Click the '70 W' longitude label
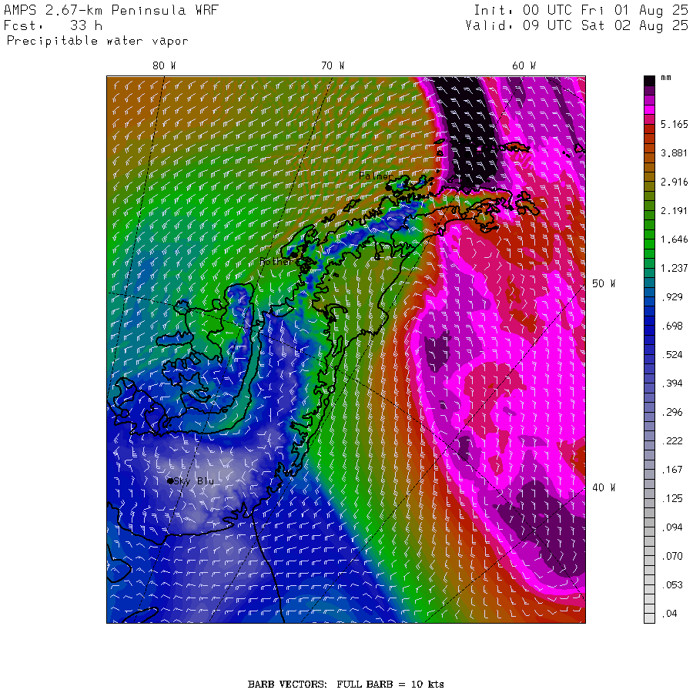This screenshot has height=693, width=693. tap(333, 66)
